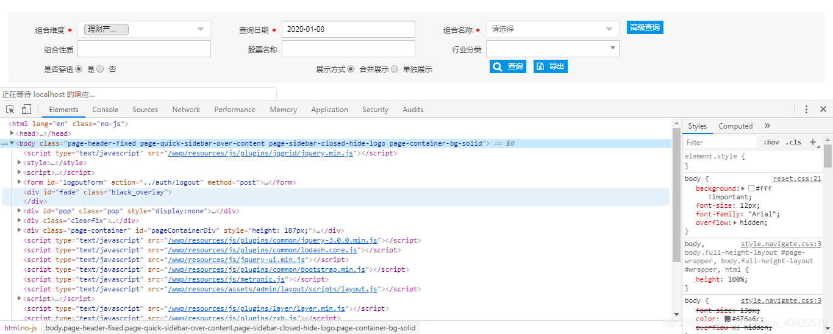Screen dimensions: 833x334
Task: Expand the style node in the DOM tree
Action: (20, 163)
